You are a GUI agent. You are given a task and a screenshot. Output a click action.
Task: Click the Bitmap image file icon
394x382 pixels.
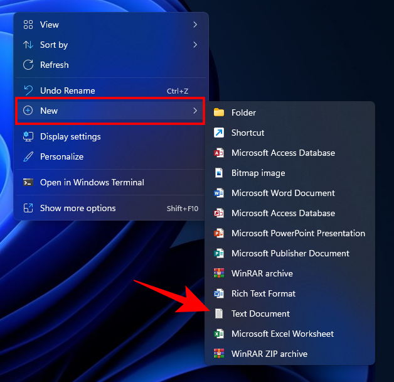tap(219, 173)
